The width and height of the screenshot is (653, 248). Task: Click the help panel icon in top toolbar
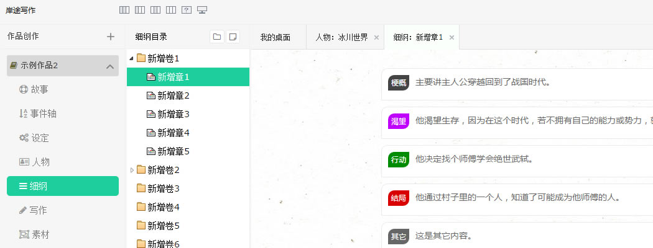pyautogui.click(x=187, y=10)
